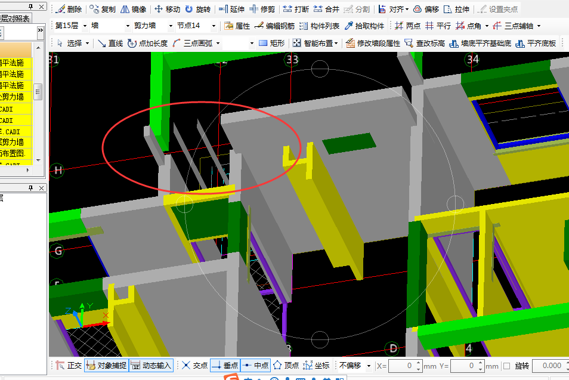The width and height of the screenshot is (569, 380).
Task: Toggle 对象捕捉 object snap
Action: (106, 366)
